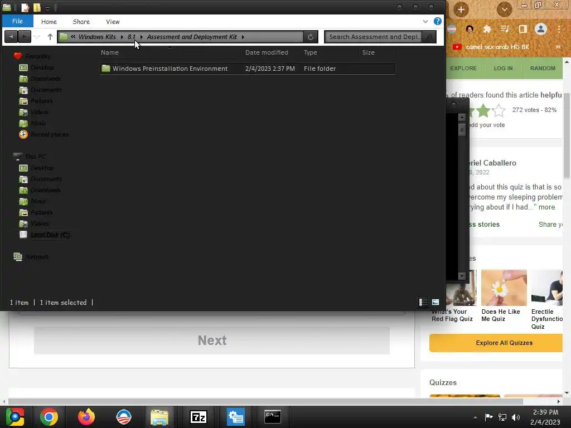Click the Explorer Help question mark icon
This screenshot has width=571, height=428.
(x=437, y=21)
